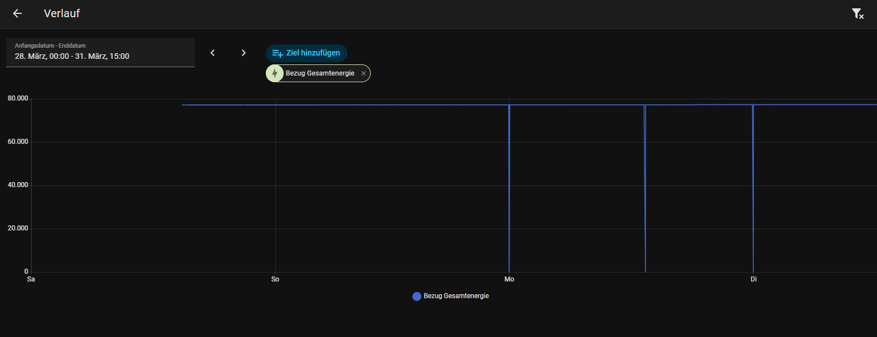Screen dimensions: 877x337
Task: Click the 40.000 value on the y-axis
Action: point(18,185)
